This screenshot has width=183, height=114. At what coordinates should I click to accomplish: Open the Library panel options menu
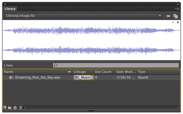tap(177, 9)
